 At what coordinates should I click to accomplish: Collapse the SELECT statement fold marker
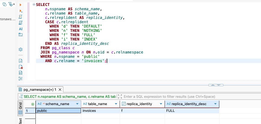34,5
